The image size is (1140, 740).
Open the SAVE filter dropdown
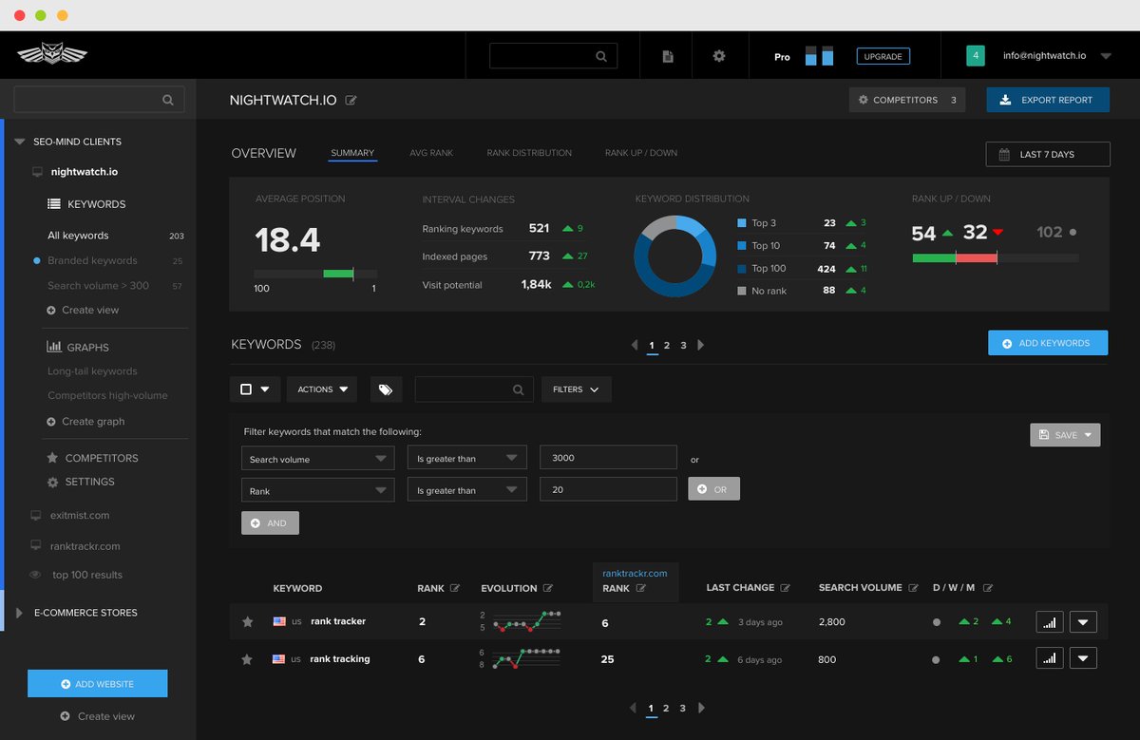click(x=1065, y=435)
